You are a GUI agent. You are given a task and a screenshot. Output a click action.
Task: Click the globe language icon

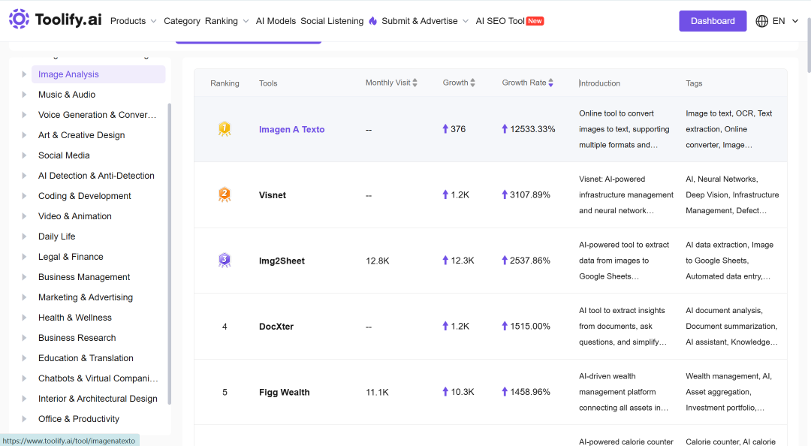(761, 21)
